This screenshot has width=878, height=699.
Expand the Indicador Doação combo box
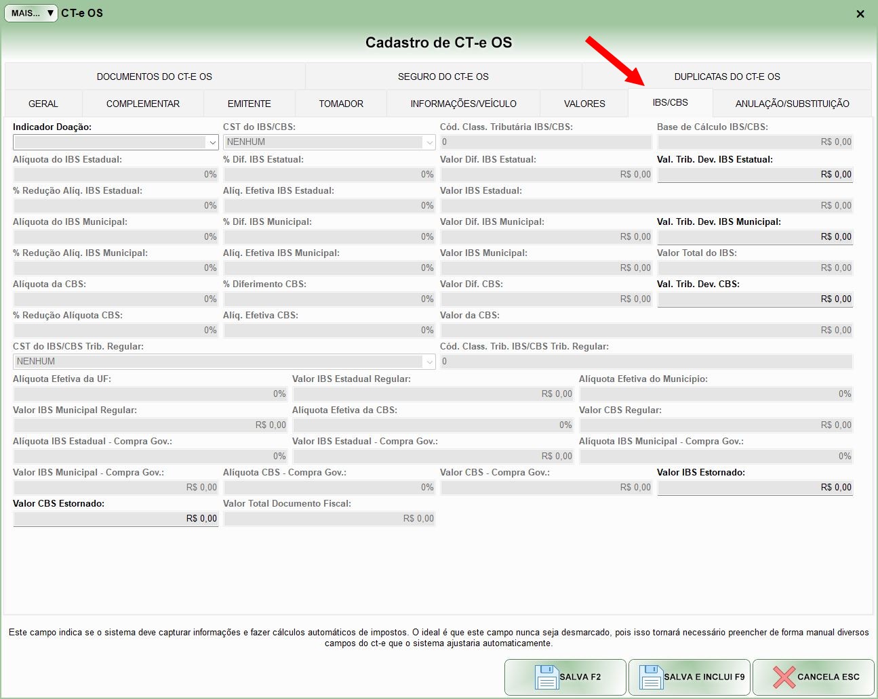tap(212, 142)
